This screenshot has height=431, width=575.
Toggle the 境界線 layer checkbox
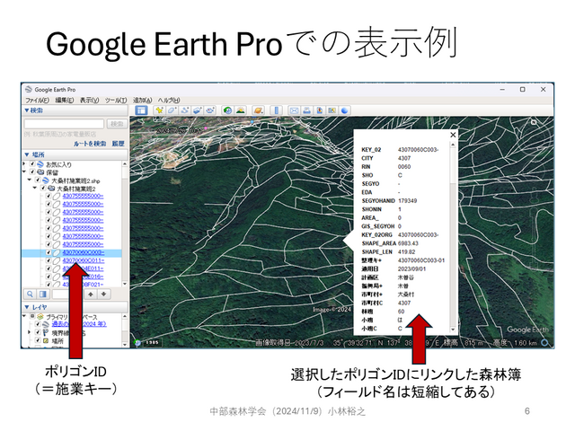point(38,332)
